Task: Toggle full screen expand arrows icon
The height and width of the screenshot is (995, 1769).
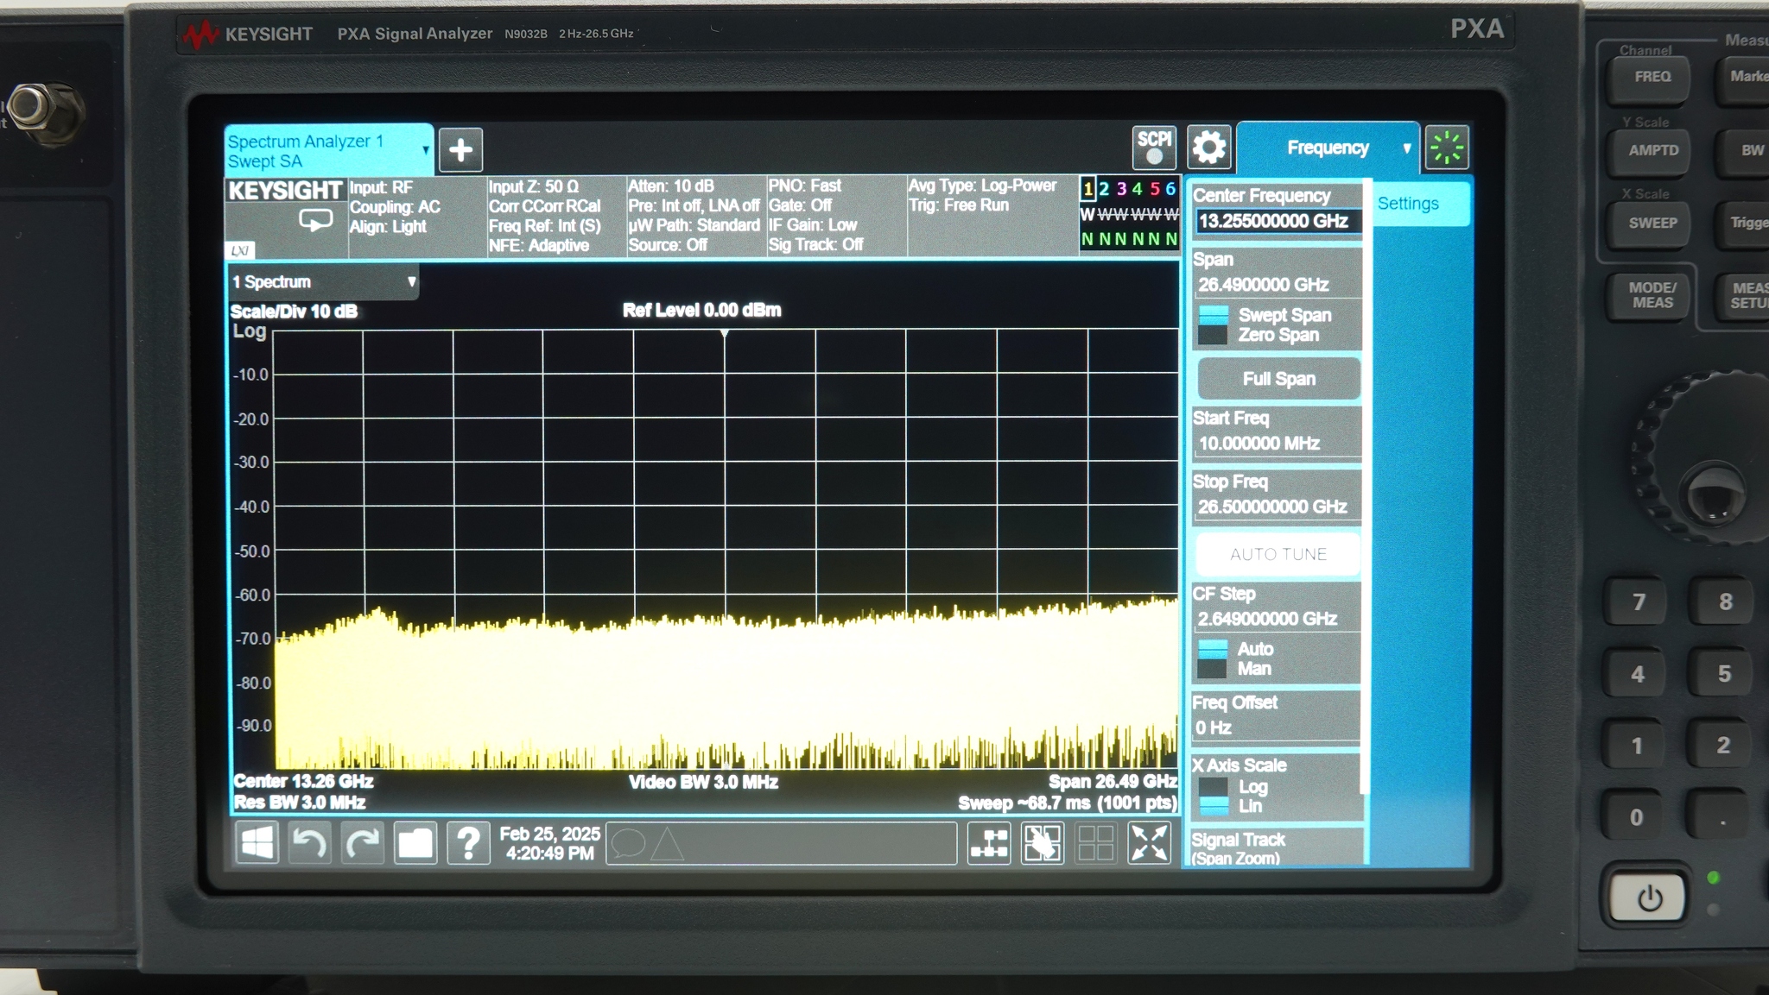Action: pos(1149,842)
